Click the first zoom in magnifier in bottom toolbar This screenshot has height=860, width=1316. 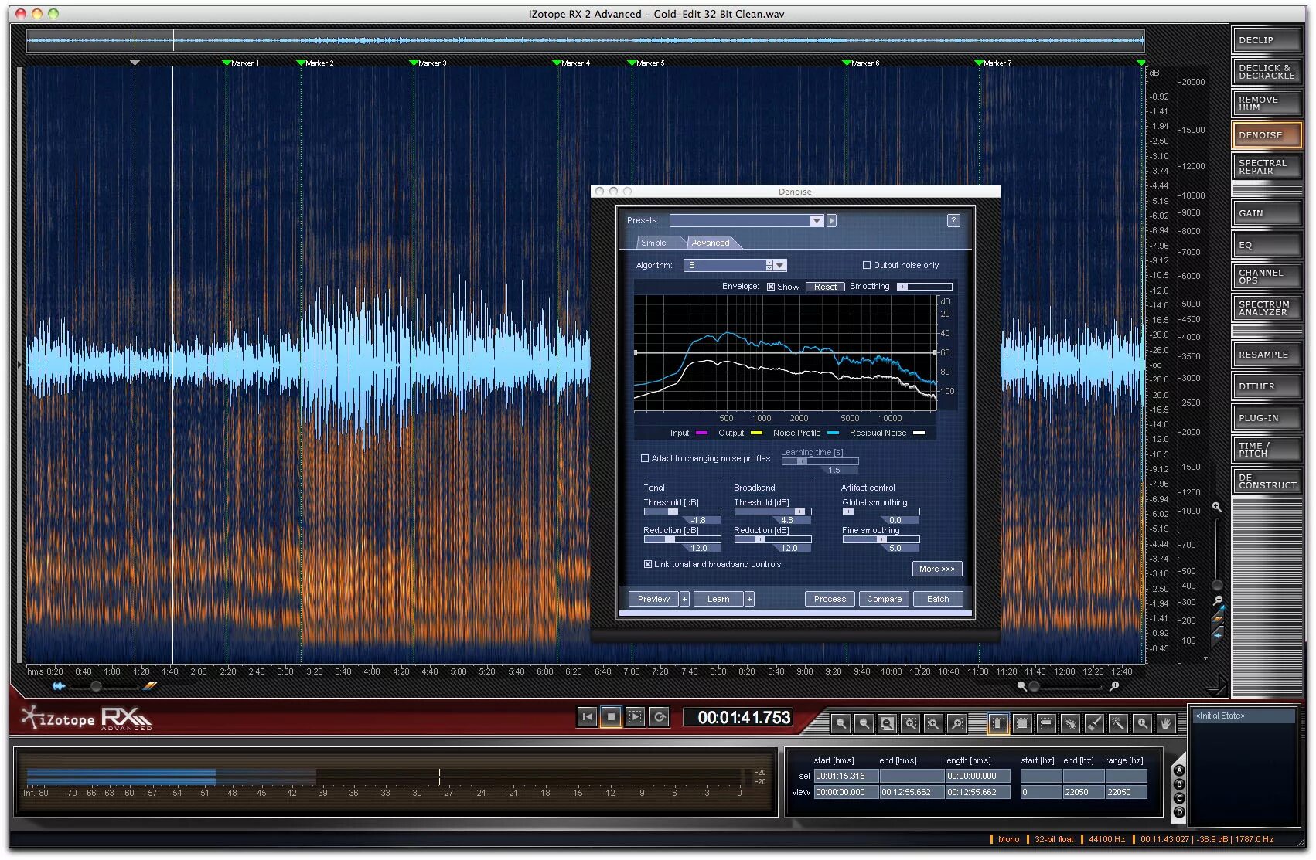point(840,723)
